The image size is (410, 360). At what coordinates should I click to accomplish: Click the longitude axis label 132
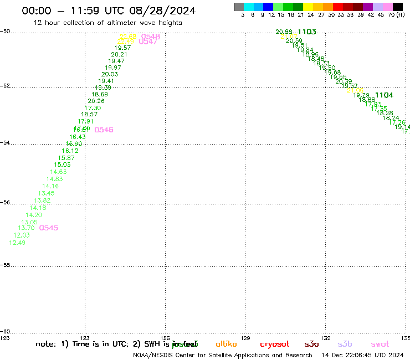(326, 338)
